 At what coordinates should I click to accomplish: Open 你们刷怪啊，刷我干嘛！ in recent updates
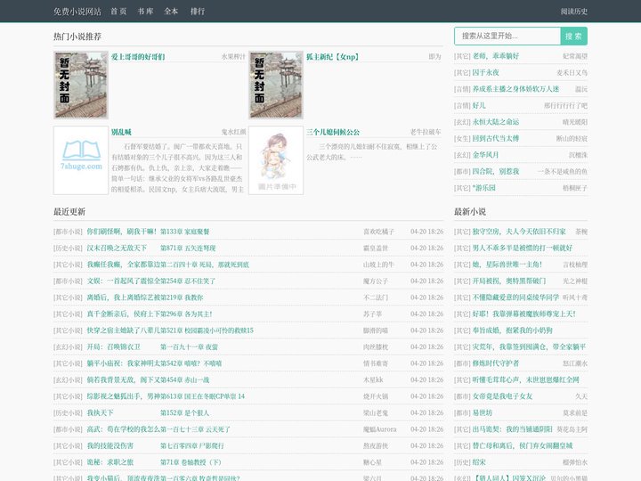click(122, 232)
